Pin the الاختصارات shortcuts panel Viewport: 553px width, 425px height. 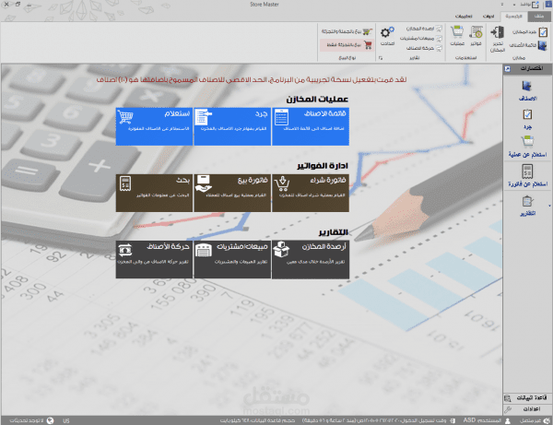tap(507, 69)
